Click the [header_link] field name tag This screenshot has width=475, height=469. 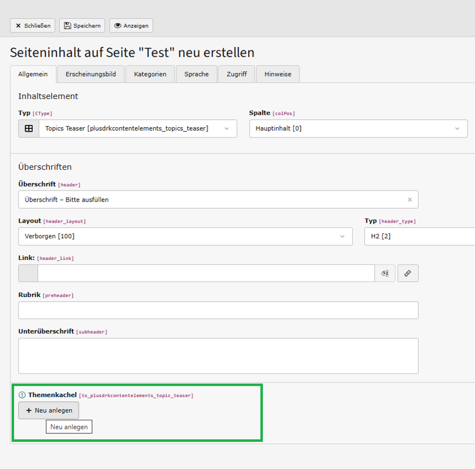55,258
